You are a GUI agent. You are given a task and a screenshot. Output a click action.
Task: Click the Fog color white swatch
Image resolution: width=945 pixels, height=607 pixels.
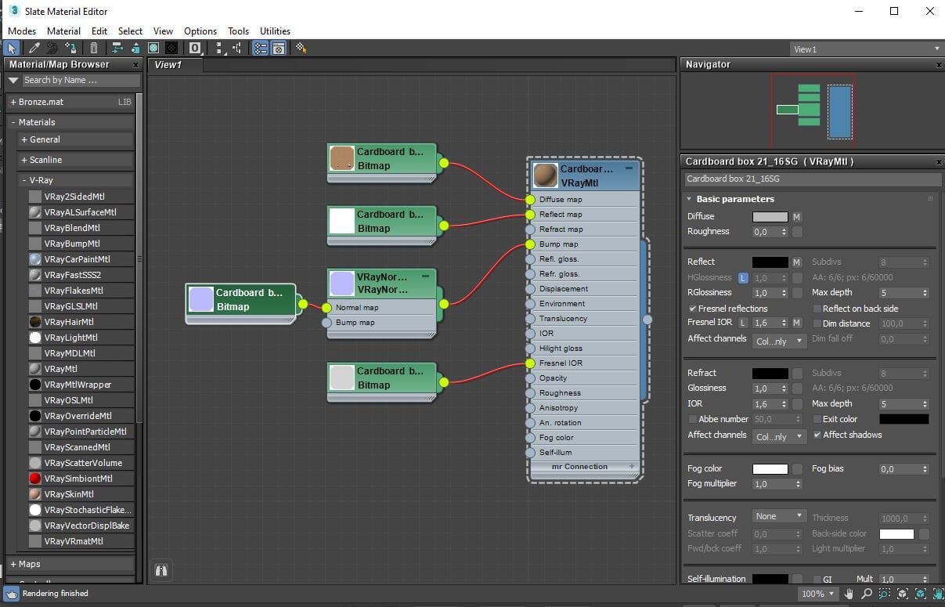pos(770,469)
